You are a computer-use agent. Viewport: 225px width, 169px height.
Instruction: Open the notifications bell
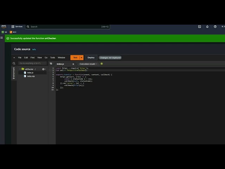click(207, 27)
